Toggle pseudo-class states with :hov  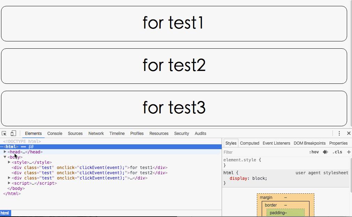pos(314,152)
